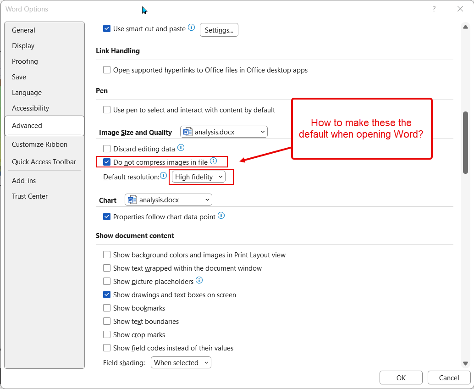The width and height of the screenshot is (474, 389).
Task: Enable Show picture placeholders
Action: 107,281
